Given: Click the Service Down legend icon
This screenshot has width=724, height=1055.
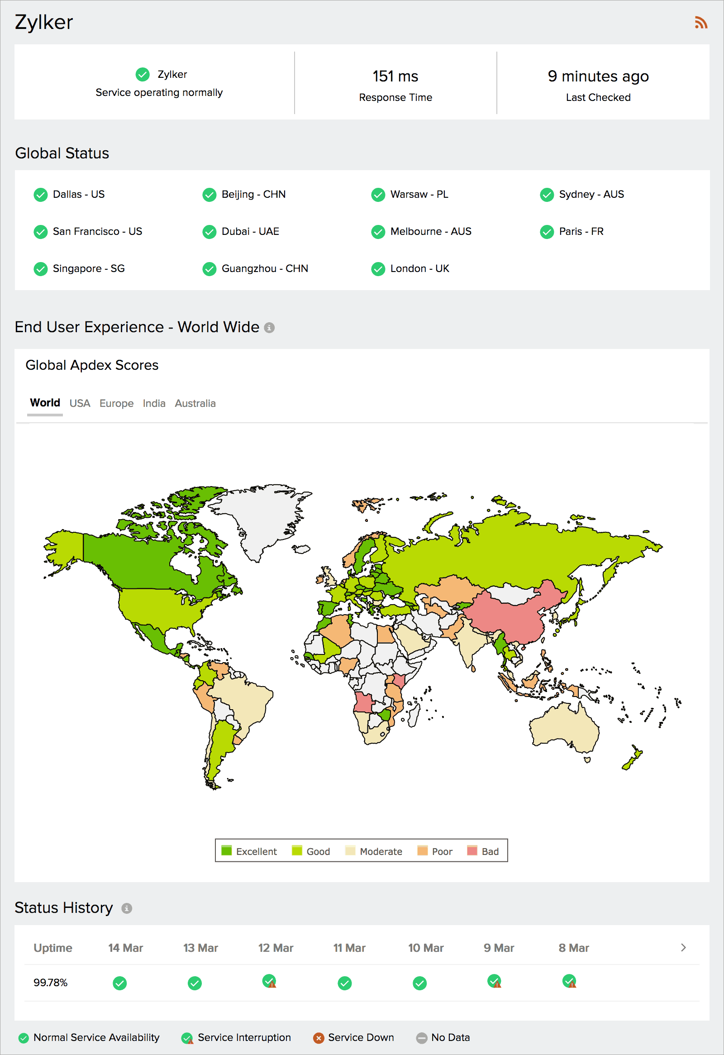Looking at the screenshot, I should 319,1038.
